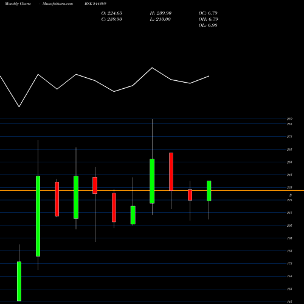The image size is (304, 304).
Task: Click the highest peak of the white line
Action: [152, 67]
